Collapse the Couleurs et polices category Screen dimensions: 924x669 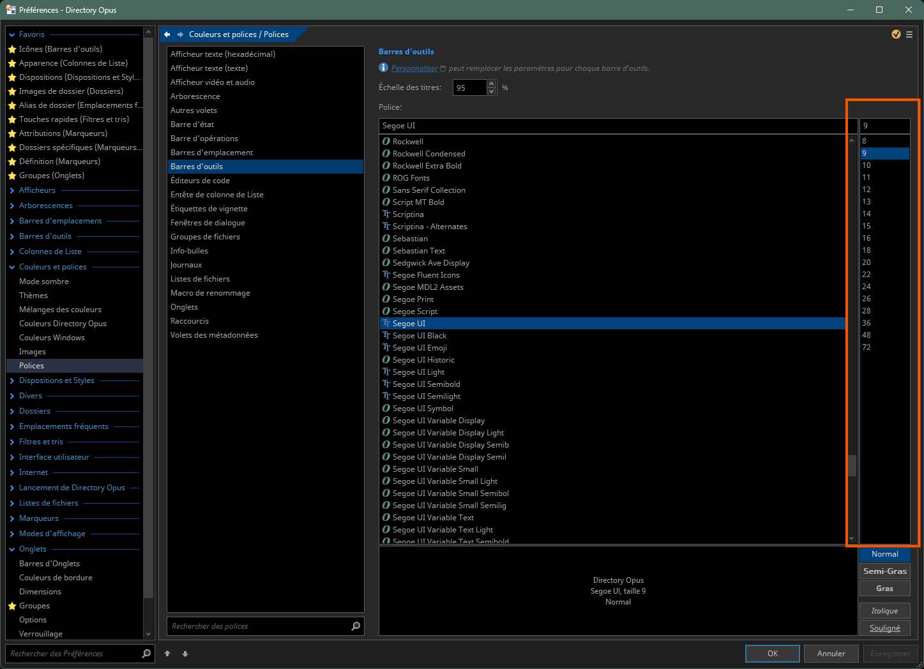(12, 267)
